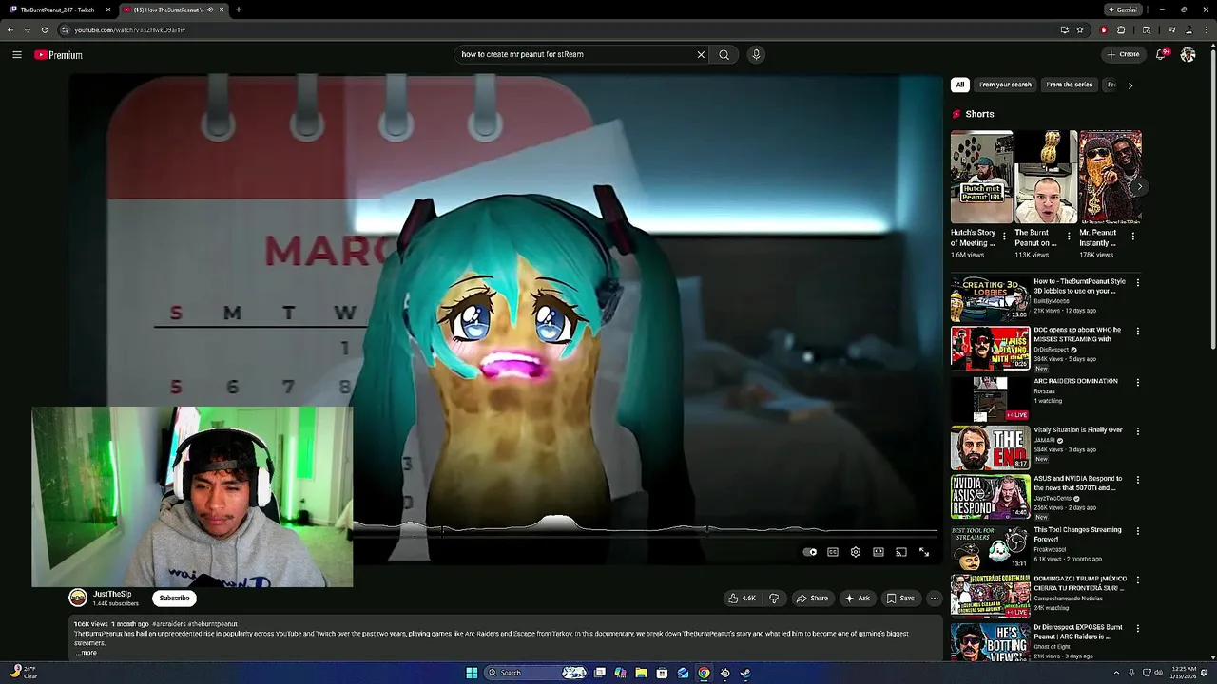
Task: Open options for This Tool Changes Streaming video
Action: pos(1137,531)
